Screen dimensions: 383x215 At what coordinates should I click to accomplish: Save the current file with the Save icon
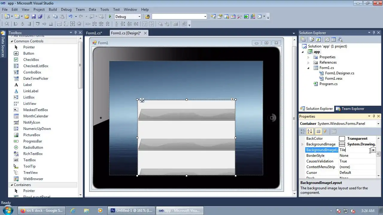click(34, 17)
